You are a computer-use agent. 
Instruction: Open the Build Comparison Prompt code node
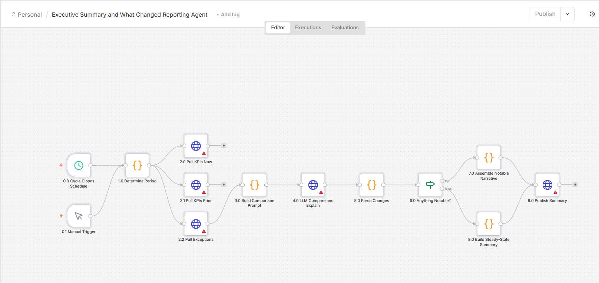[x=254, y=185]
